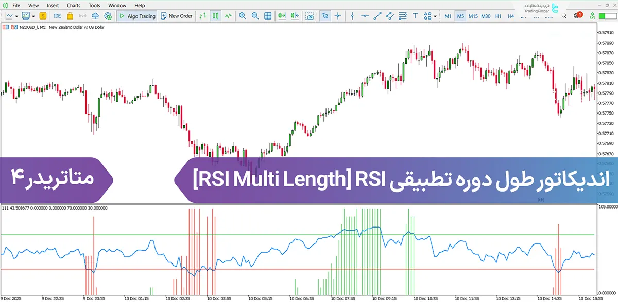618x302 pixels.
Task: Select the candlestick chart mode
Action: click(215, 16)
